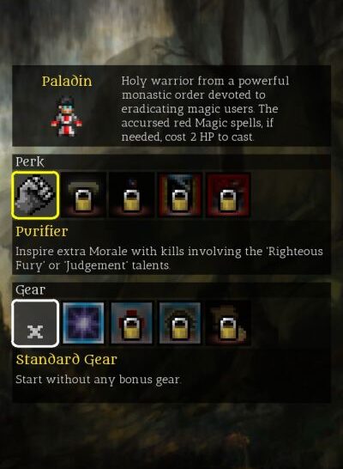
Task: Pick the locked gear with brown sack
Action: point(228,323)
